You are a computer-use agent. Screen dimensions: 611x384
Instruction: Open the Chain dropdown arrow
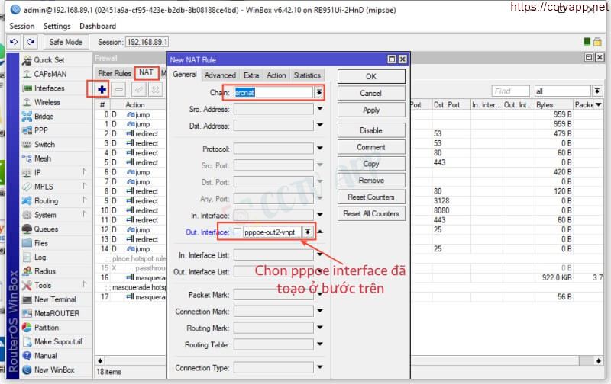[x=319, y=92]
